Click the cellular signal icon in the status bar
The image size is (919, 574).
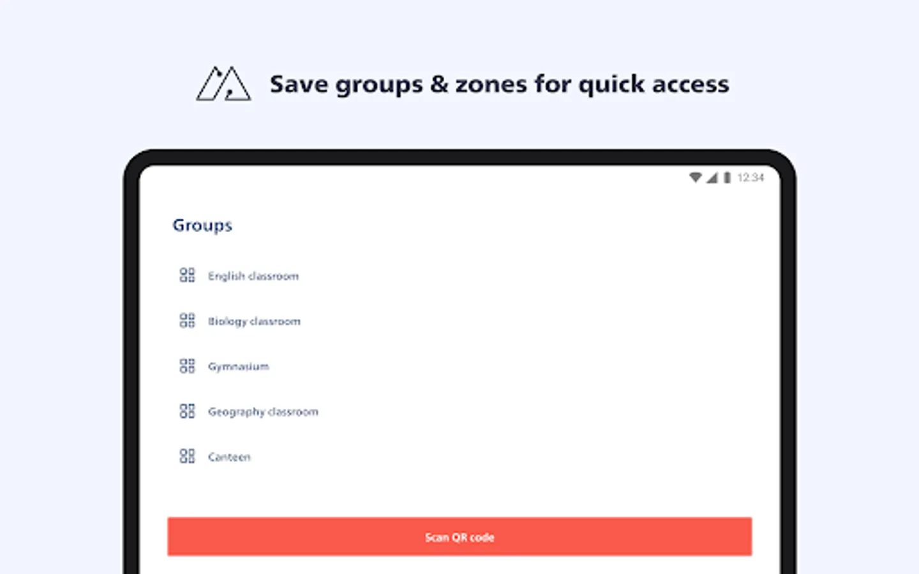point(712,177)
